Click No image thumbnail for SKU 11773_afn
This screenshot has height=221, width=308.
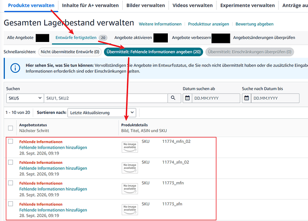pos(130,209)
